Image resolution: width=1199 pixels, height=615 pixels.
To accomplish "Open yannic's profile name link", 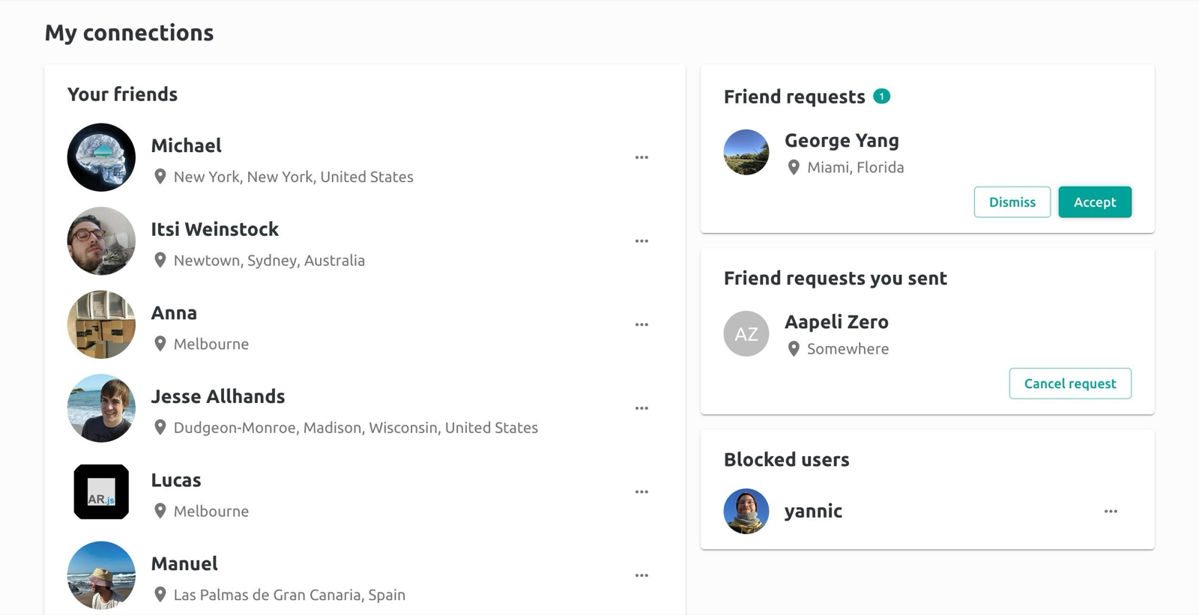I will (x=813, y=511).
